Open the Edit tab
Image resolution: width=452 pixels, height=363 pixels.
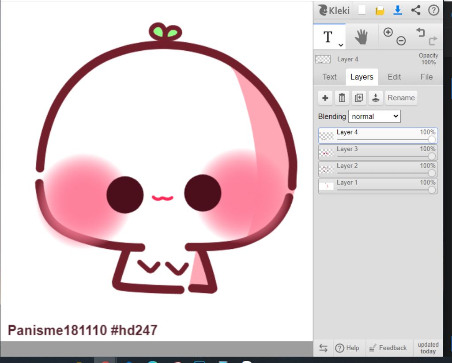394,77
